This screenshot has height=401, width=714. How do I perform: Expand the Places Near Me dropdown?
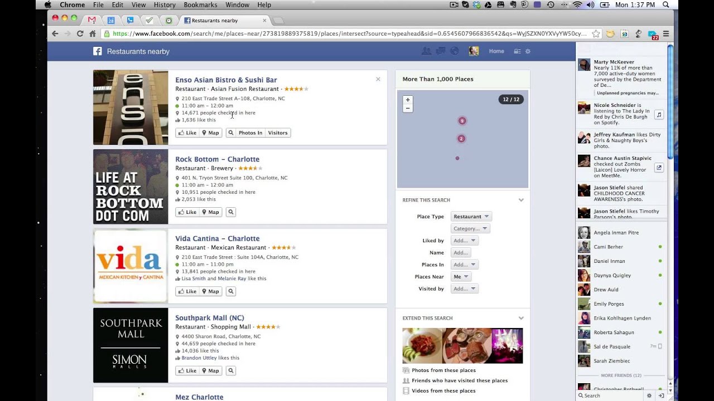(461, 277)
